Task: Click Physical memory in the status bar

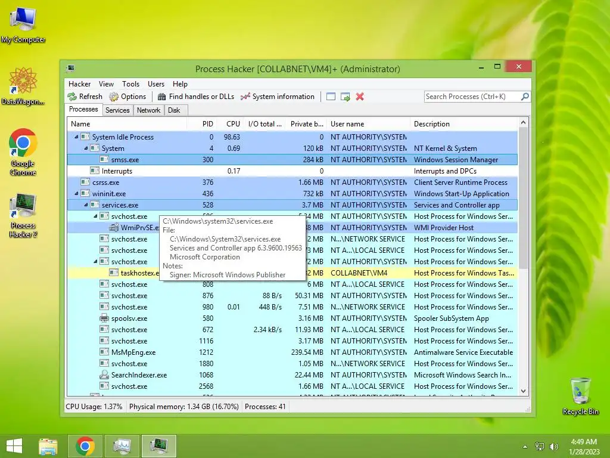Action: click(183, 407)
